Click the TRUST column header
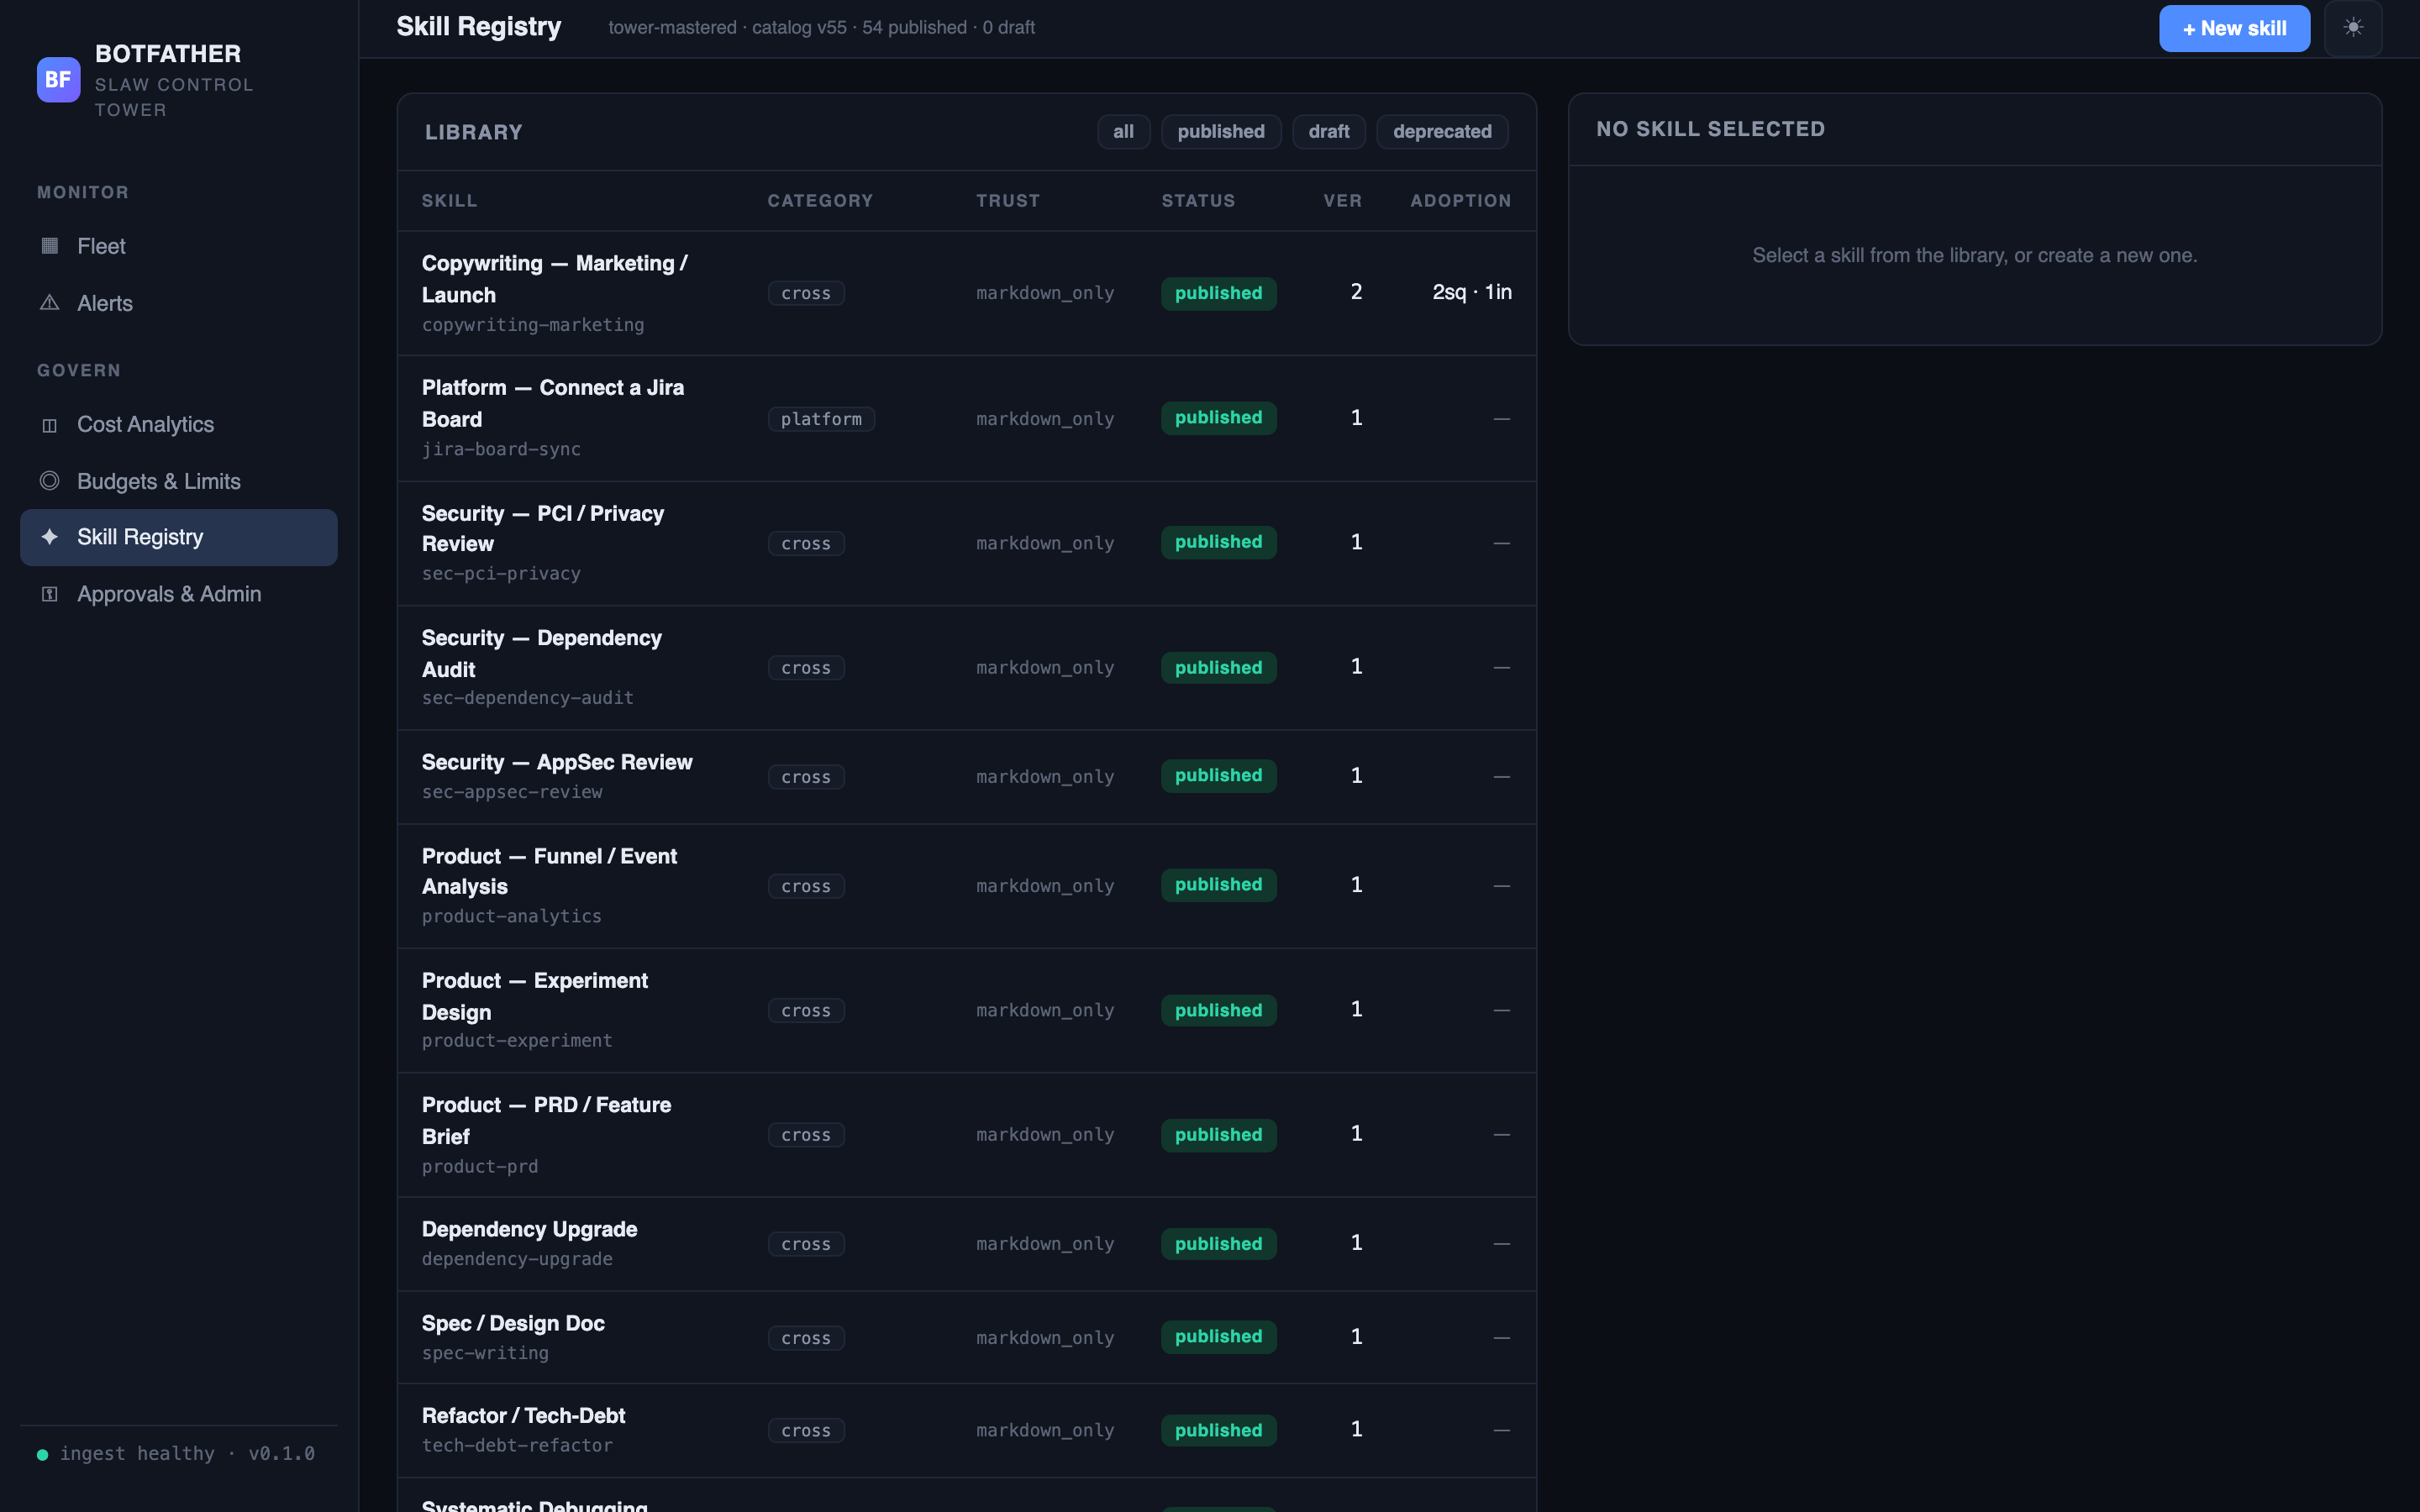 tap(1008, 201)
